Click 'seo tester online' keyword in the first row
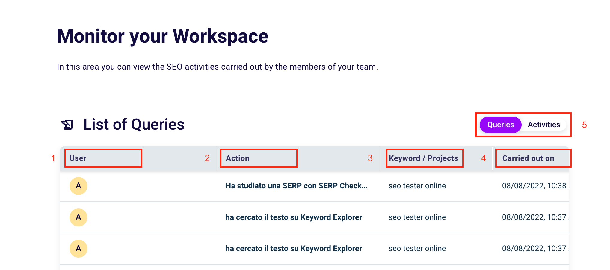The width and height of the screenshot is (610, 270). click(x=417, y=186)
